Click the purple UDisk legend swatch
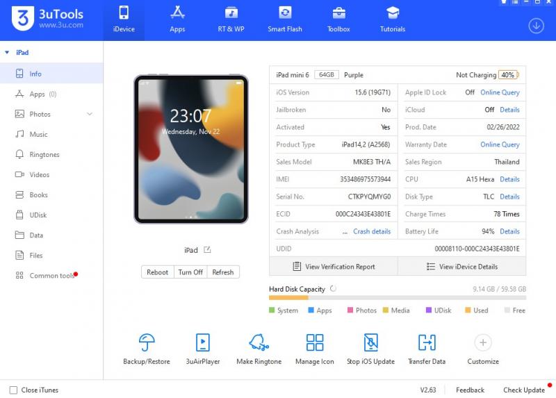This screenshot has width=556, height=398. point(429,310)
